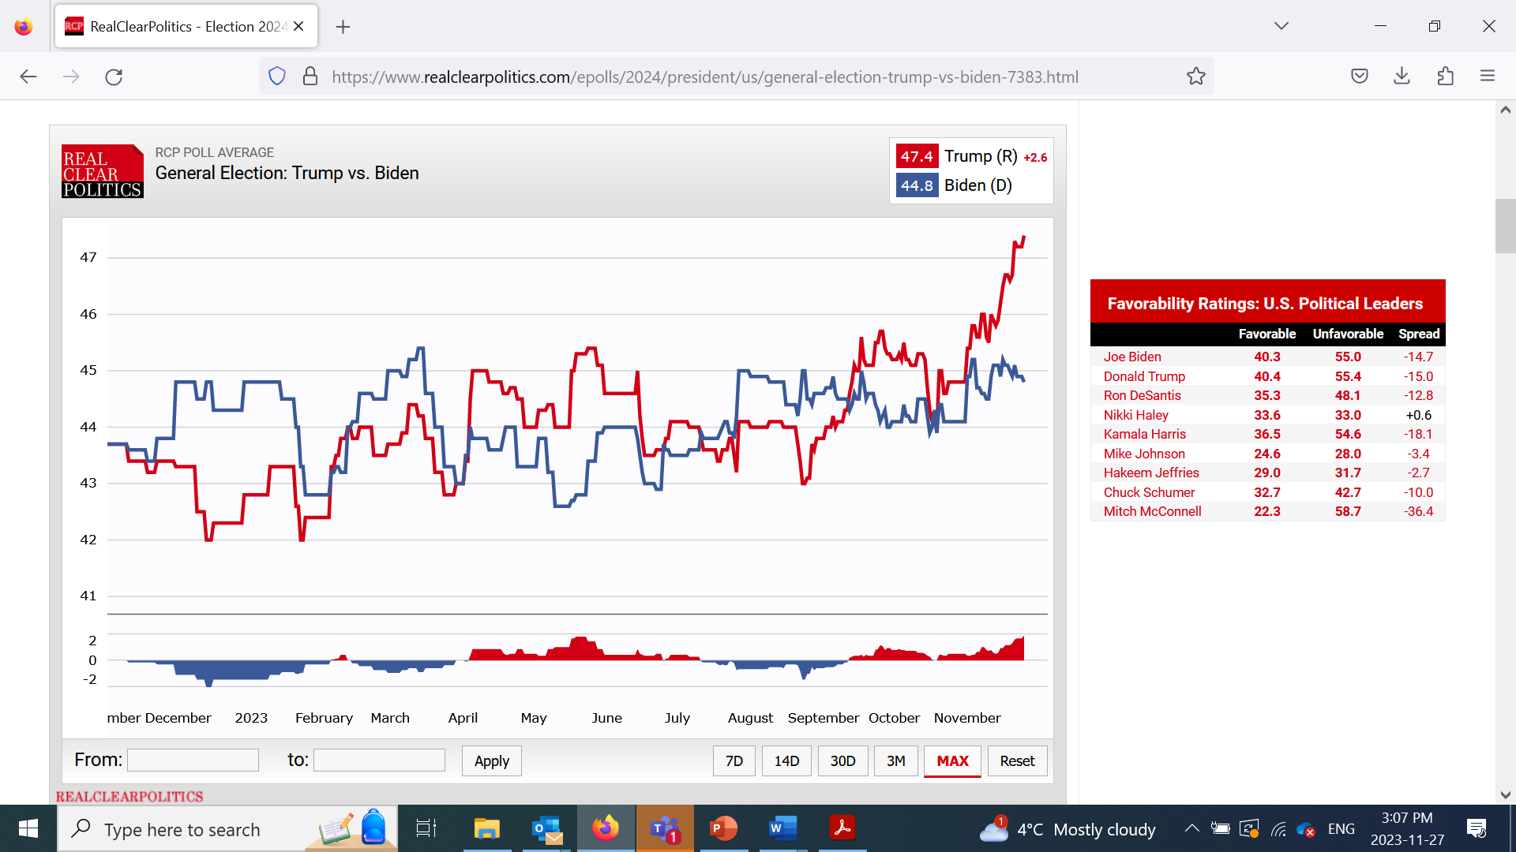The image size is (1516, 852).
Task: Click the forward navigation arrow
Action: [71, 77]
